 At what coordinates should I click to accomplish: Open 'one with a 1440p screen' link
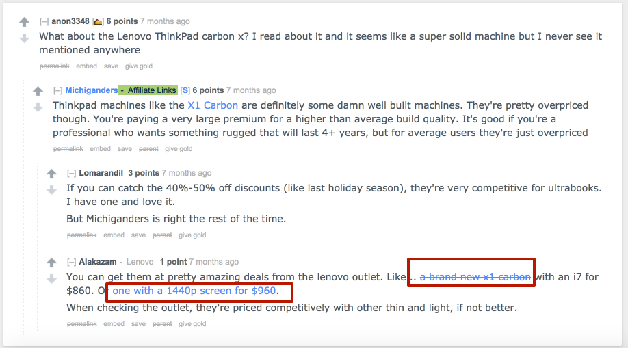coord(194,291)
